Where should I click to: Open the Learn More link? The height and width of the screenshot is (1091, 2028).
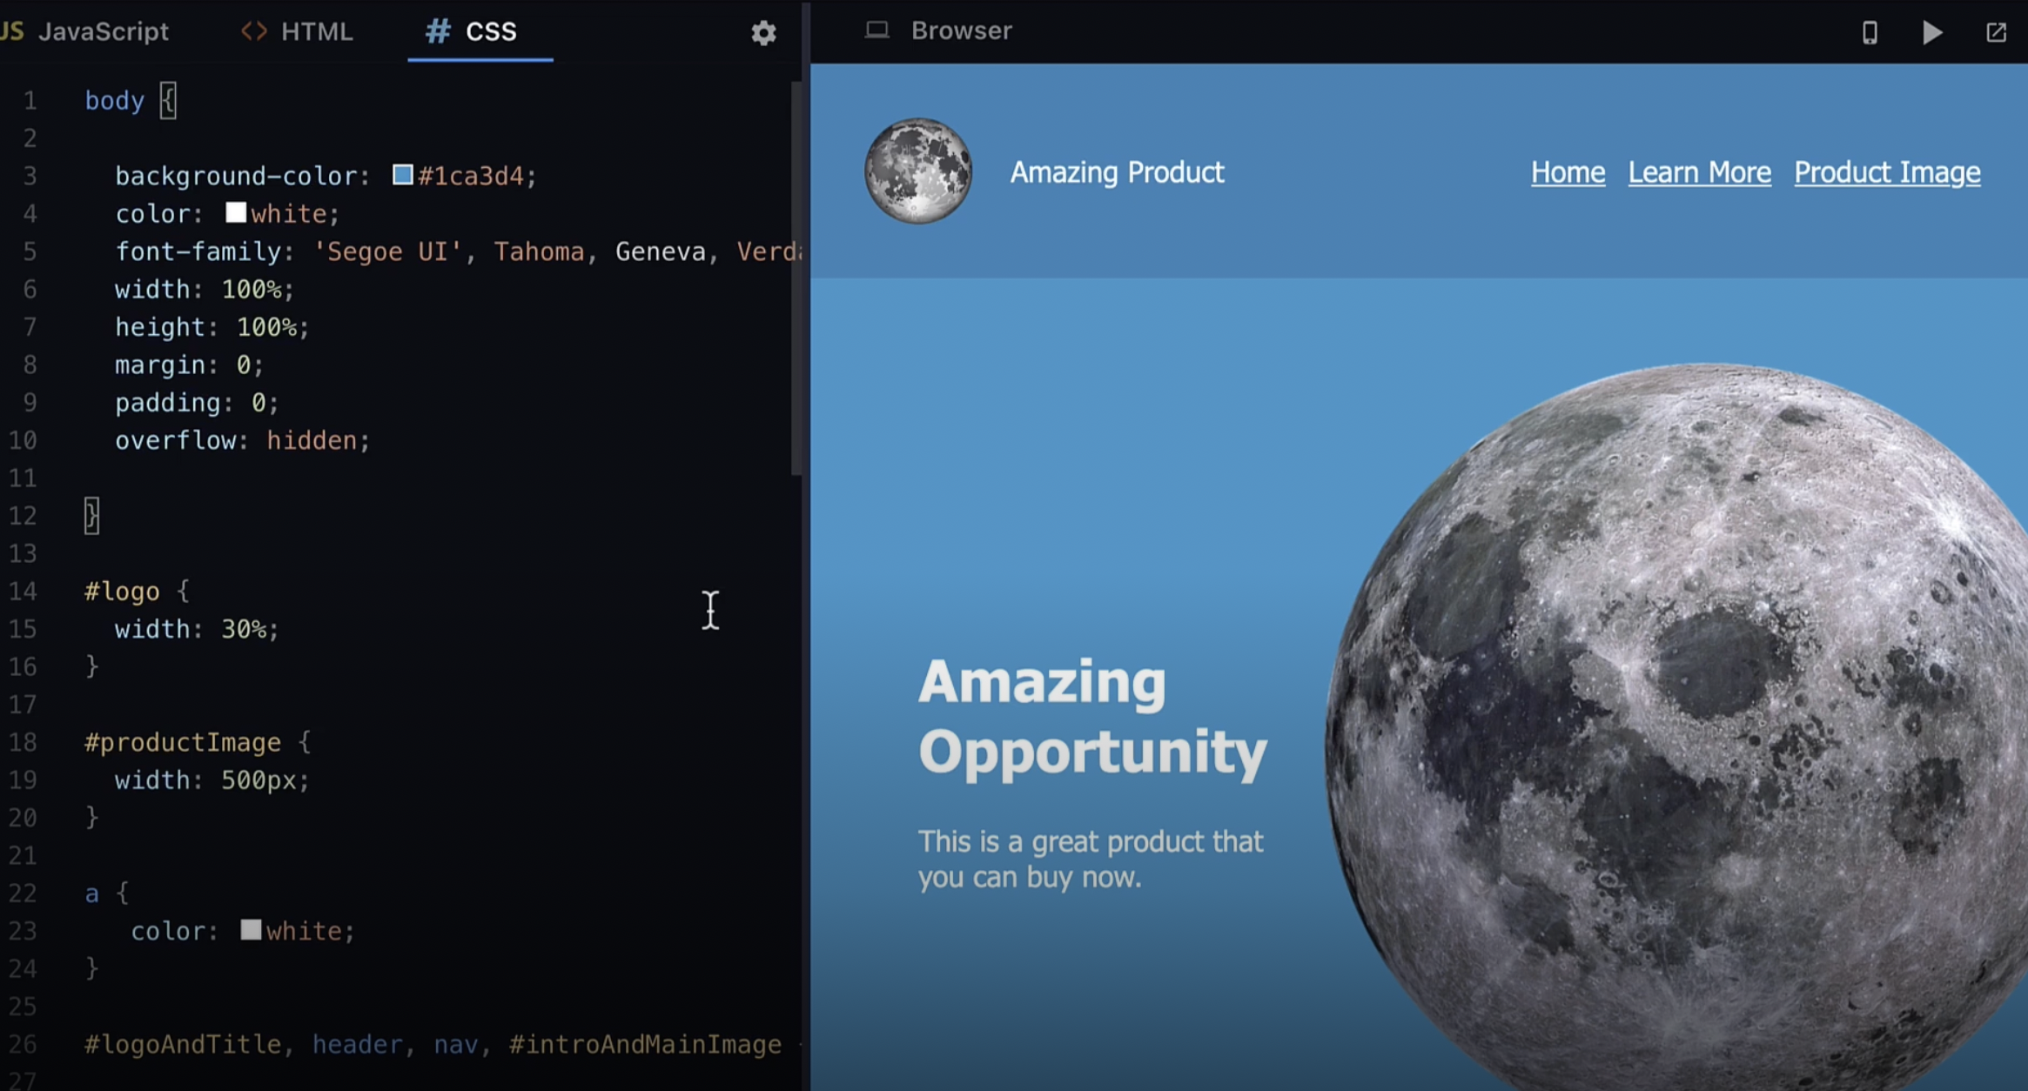point(1699,172)
